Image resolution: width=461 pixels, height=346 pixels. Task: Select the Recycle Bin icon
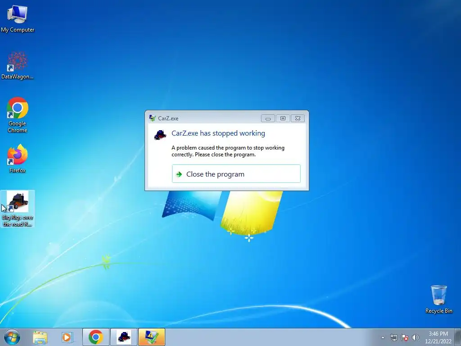point(438,299)
